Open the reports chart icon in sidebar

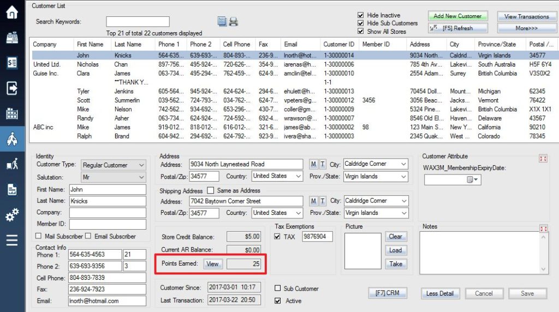(12, 189)
